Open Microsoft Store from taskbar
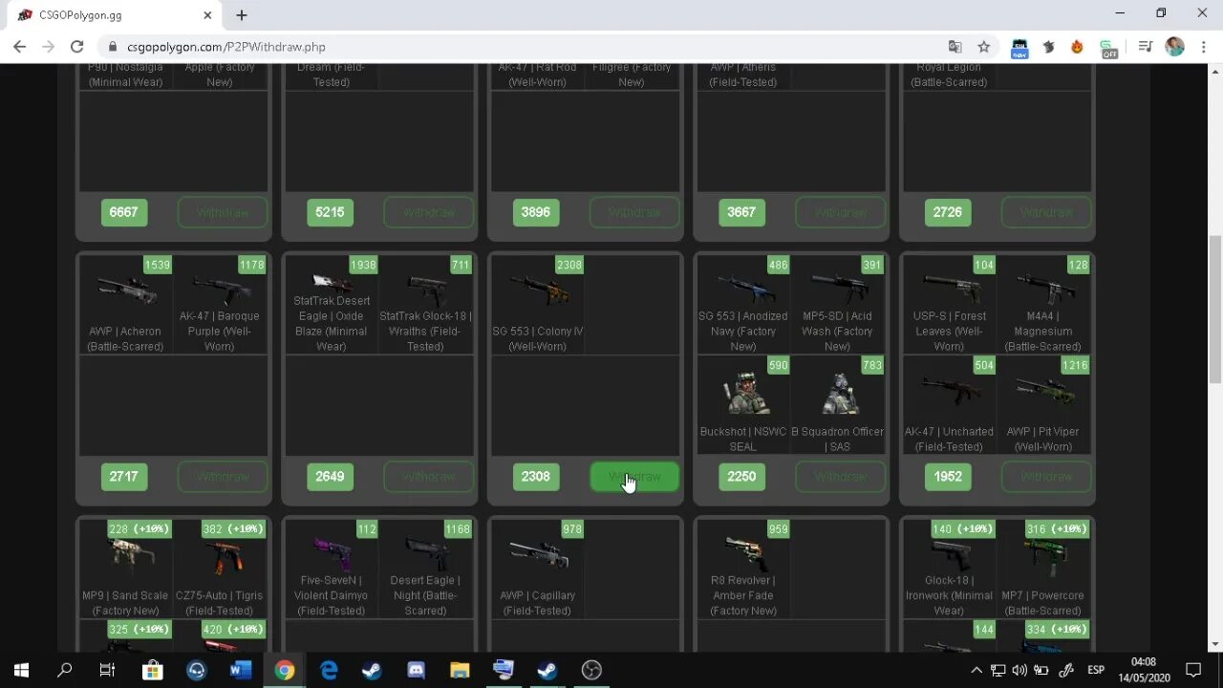The width and height of the screenshot is (1223, 688). coord(153,670)
